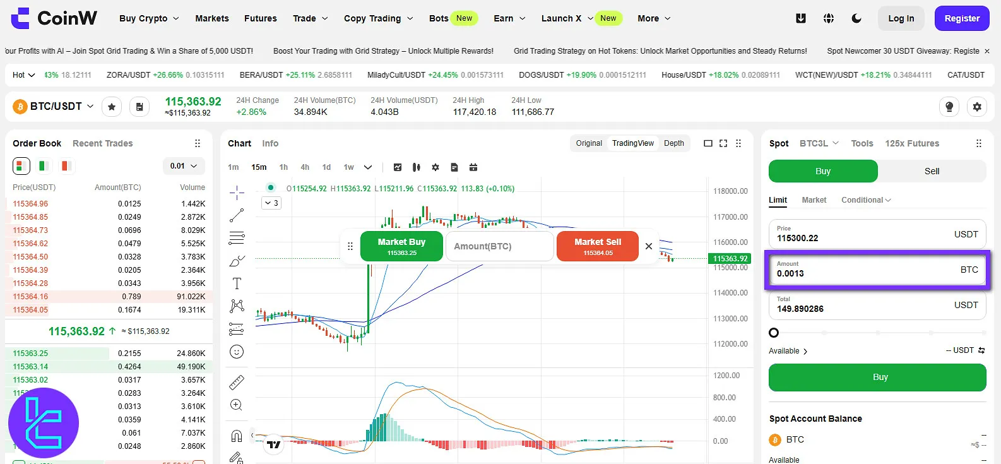Switch chart to Depth view
The height and width of the screenshot is (464, 1001).
point(674,143)
